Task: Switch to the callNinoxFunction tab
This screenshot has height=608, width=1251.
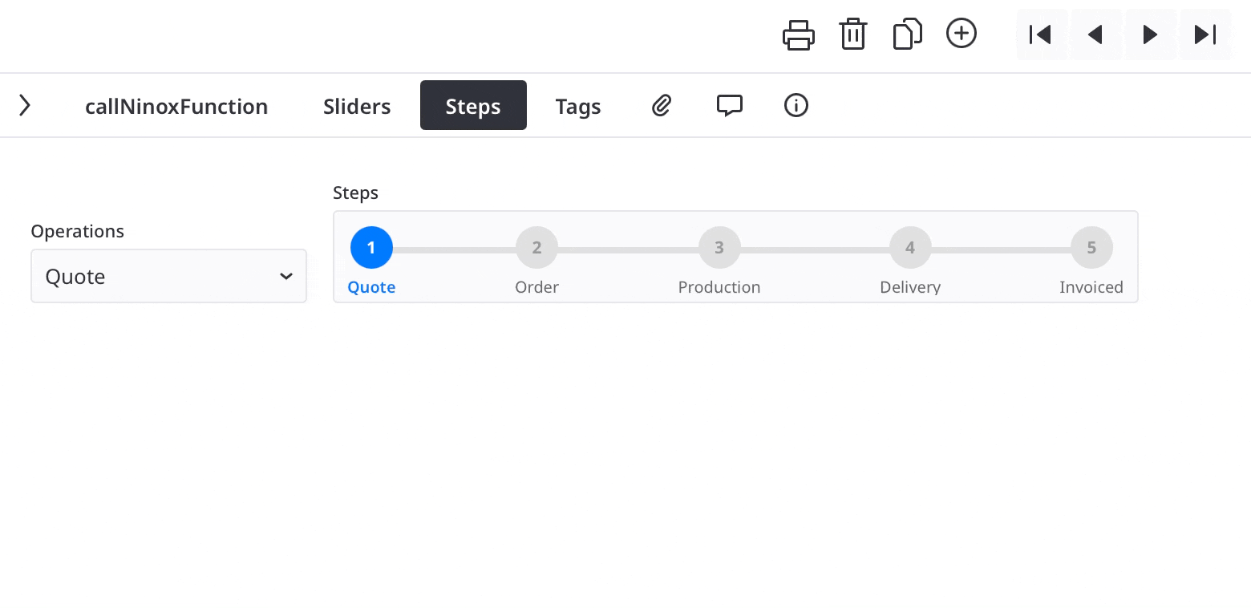Action: [176, 106]
